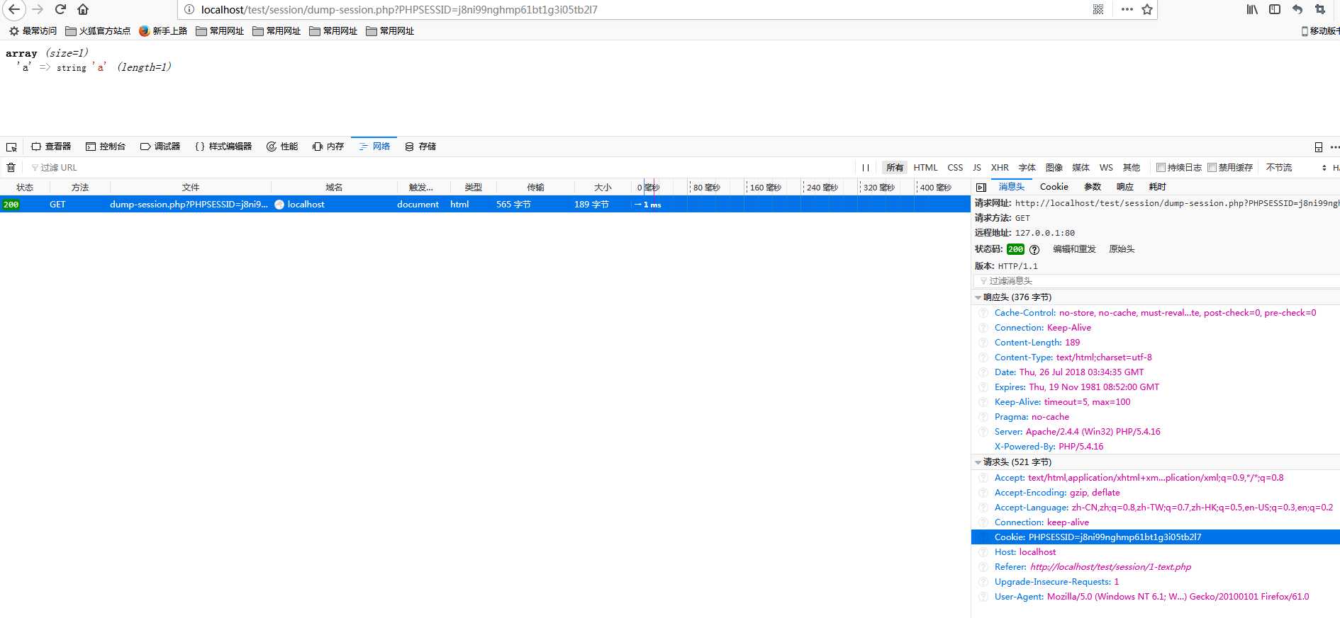The width and height of the screenshot is (1340, 618).
Task: Go forward with the forward arrow
Action: (38, 9)
